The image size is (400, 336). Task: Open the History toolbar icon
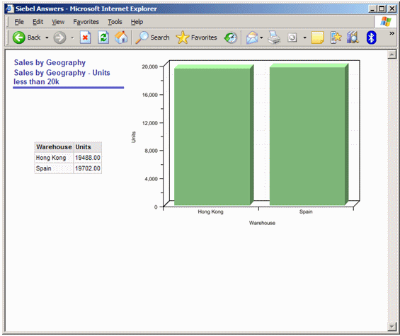pyautogui.click(x=231, y=37)
